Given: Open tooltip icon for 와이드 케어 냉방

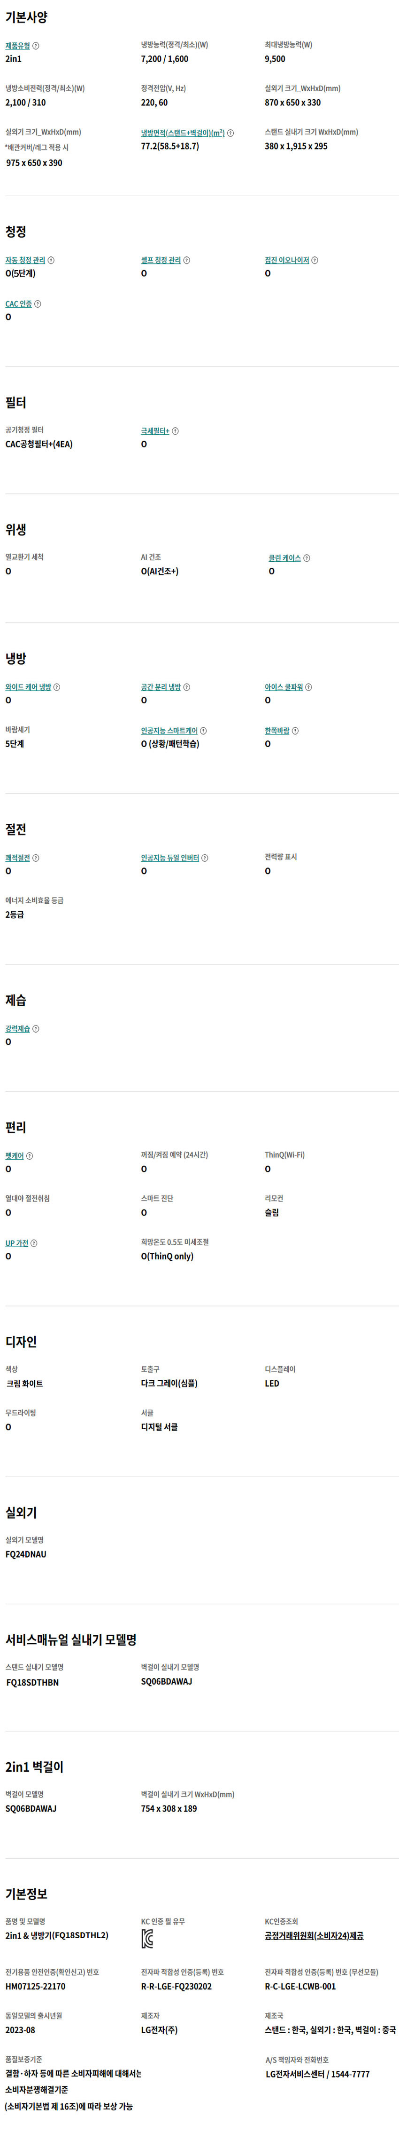Looking at the screenshot, I should pos(56,687).
